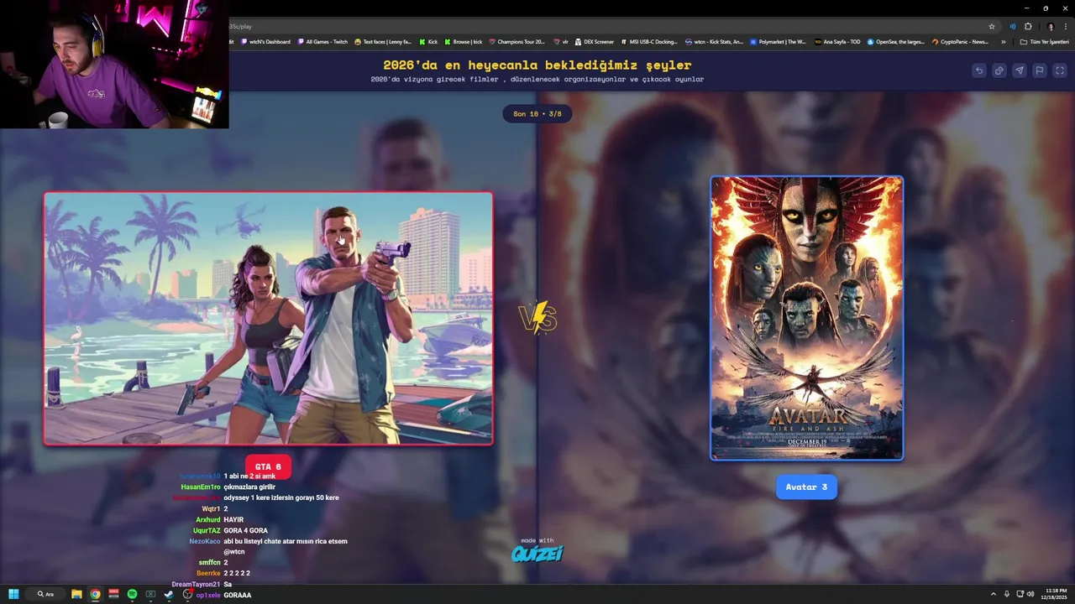
Task: Click chat username HasanEm1ro
Action: [200, 487]
